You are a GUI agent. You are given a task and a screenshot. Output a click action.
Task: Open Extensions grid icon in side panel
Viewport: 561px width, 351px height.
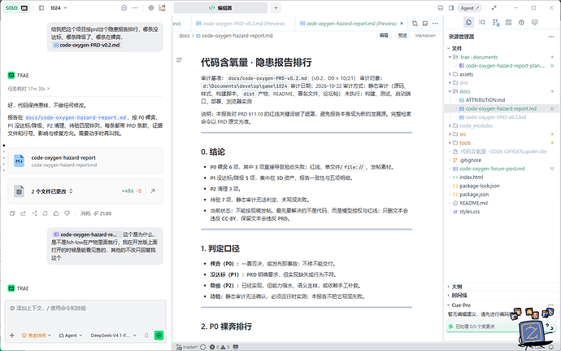click(508, 22)
